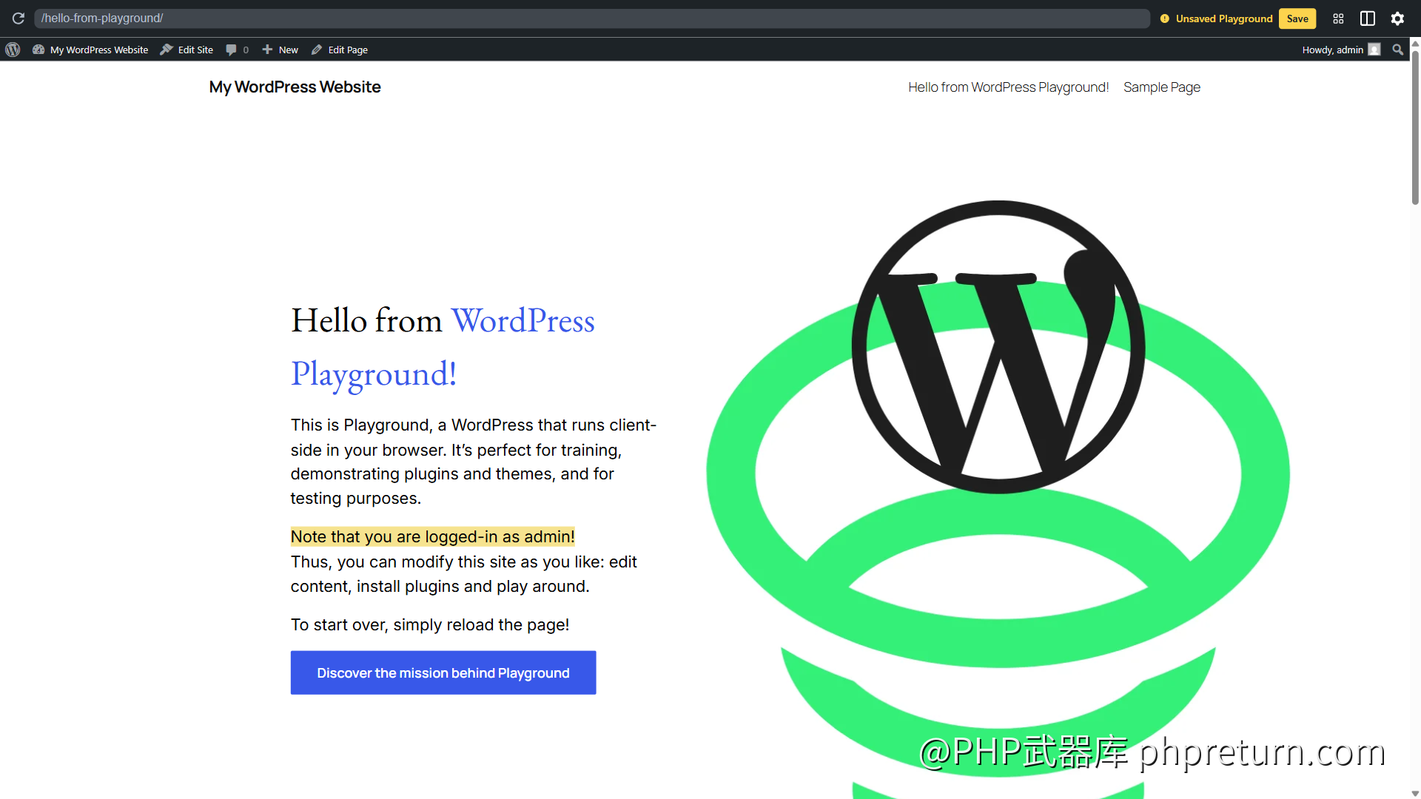Open the WordPress logo admin menu
1421x799 pixels.
tap(13, 50)
